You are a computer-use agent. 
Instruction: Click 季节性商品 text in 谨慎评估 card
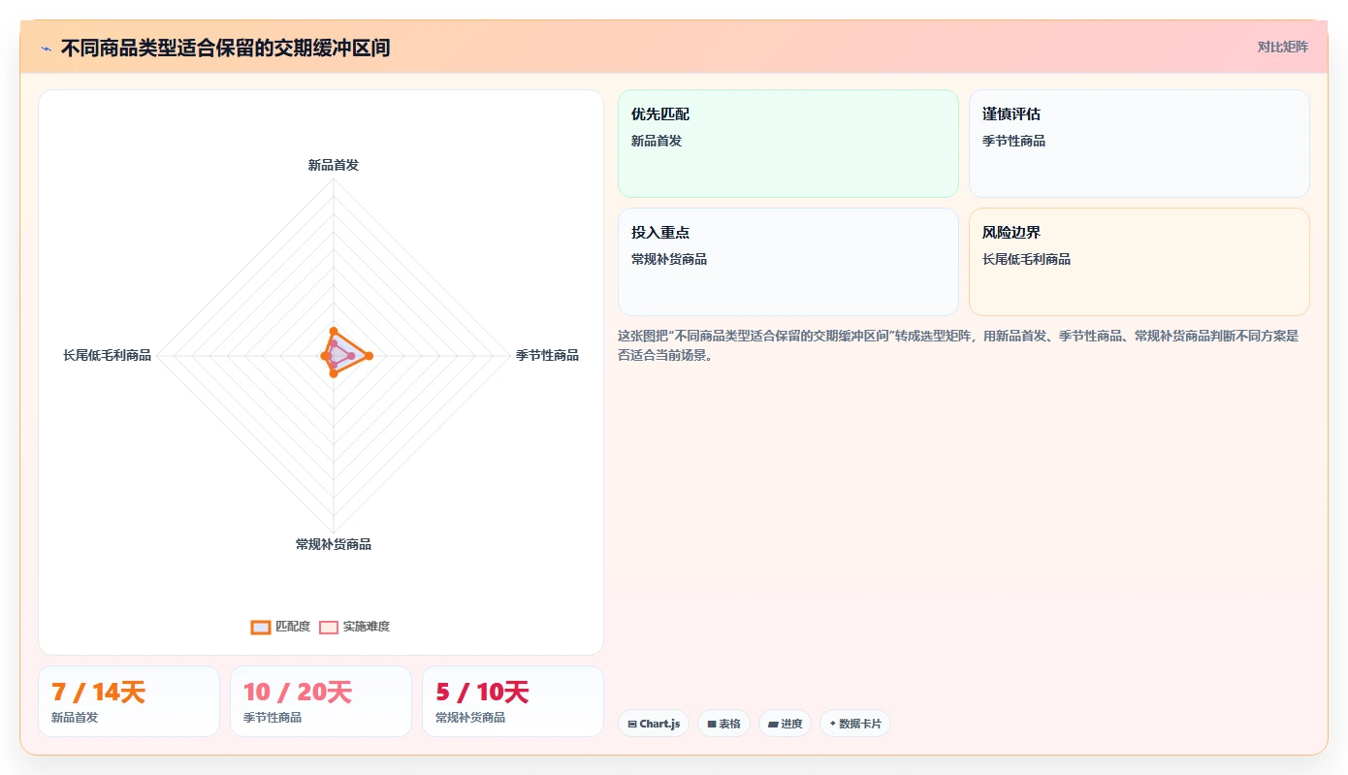[x=1013, y=141]
